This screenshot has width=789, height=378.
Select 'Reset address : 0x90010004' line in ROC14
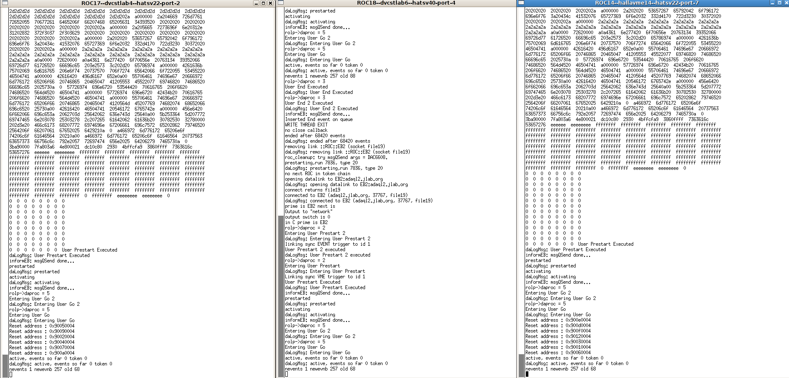[x=558, y=347]
